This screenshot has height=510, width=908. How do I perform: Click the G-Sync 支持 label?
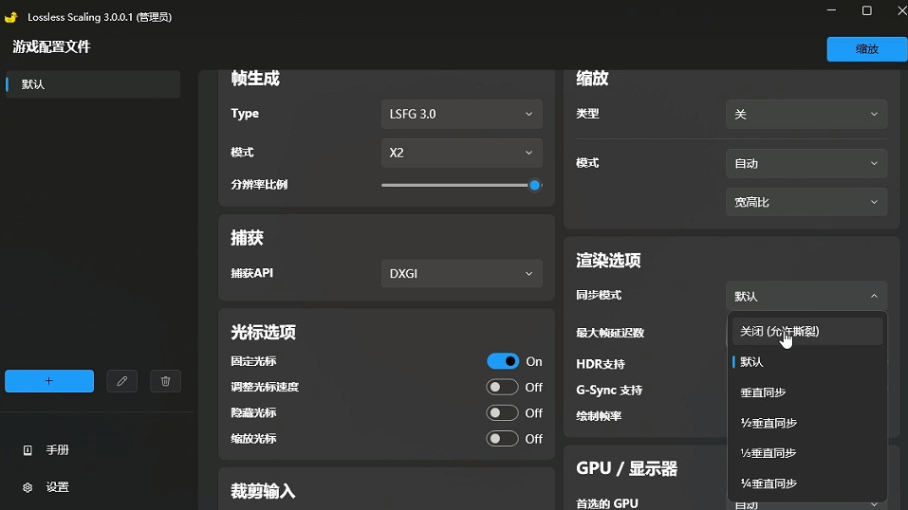pyautogui.click(x=609, y=391)
